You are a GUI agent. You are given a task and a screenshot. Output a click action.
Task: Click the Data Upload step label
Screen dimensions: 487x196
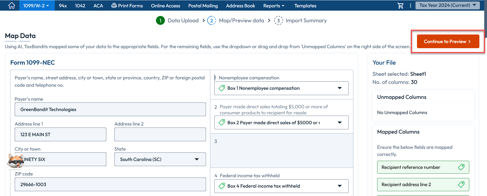coord(183,21)
